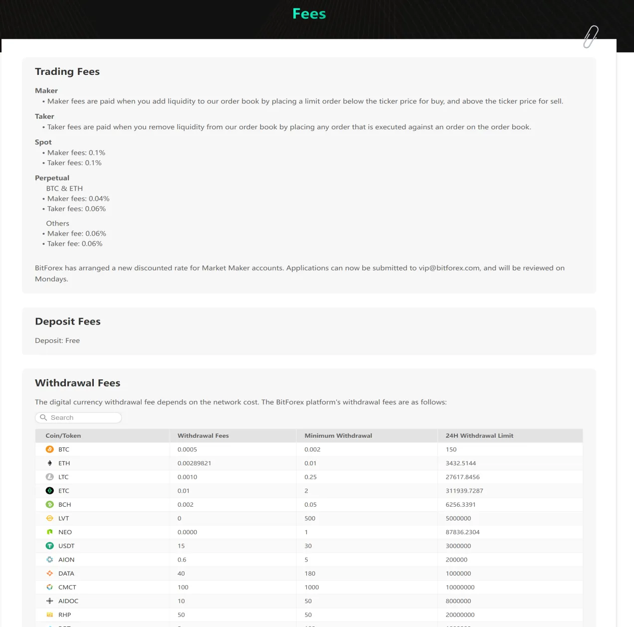This screenshot has width=634, height=627.
Task: Click the USDT token name
Action: click(x=66, y=546)
